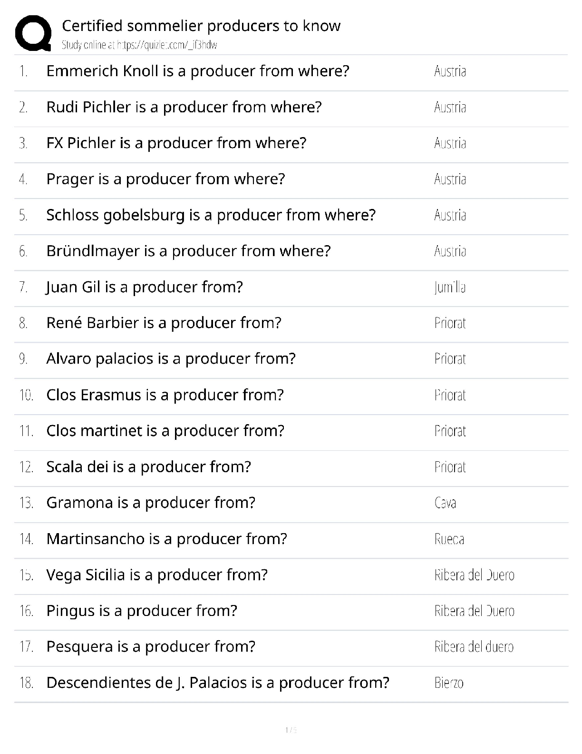Select the Prager producer question

[165, 179]
